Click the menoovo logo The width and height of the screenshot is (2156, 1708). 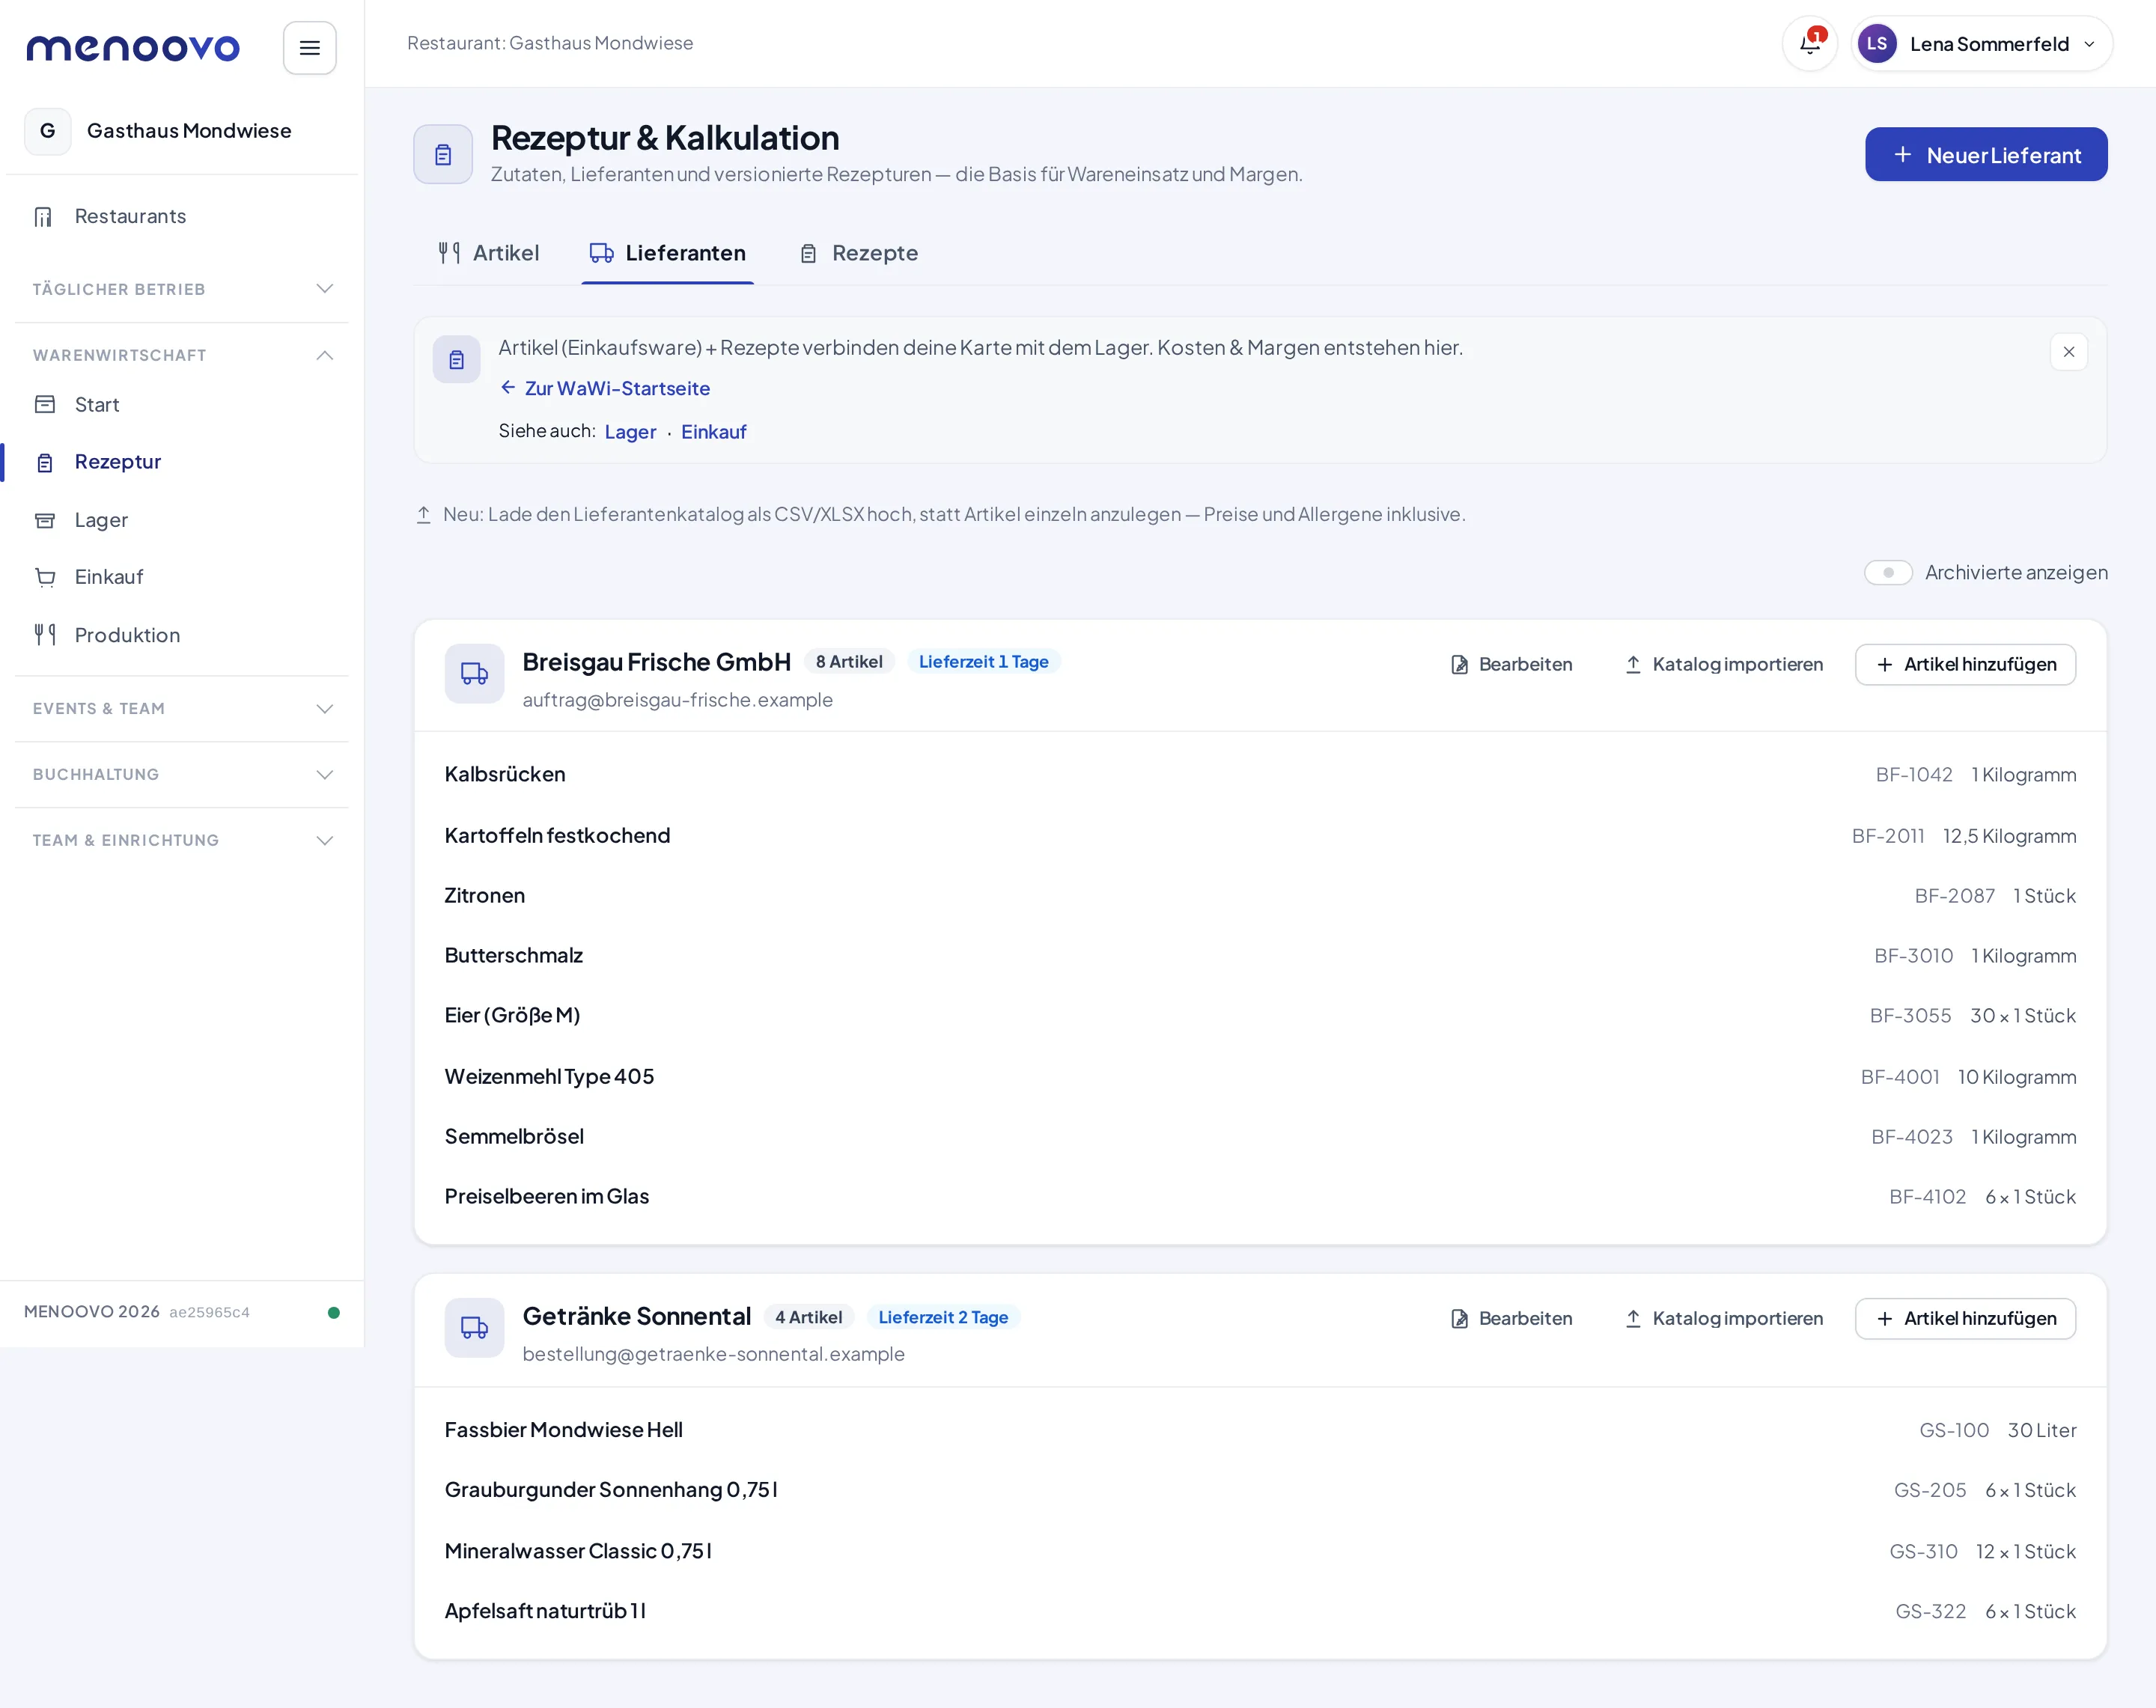point(133,48)
